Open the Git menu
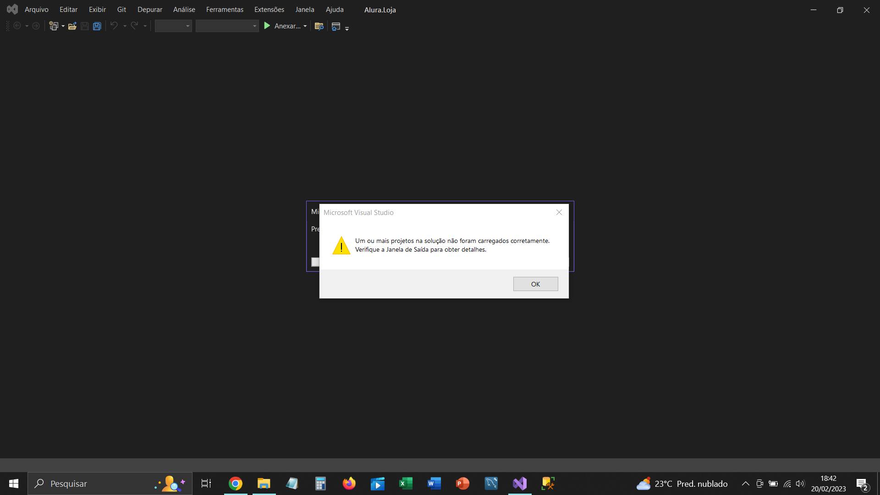The width and height of the screenshot is (880, 495). 121,10
